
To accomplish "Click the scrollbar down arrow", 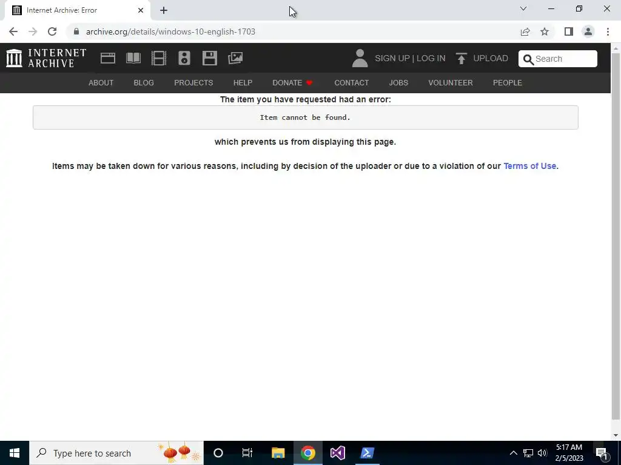I will pos(616,435).
